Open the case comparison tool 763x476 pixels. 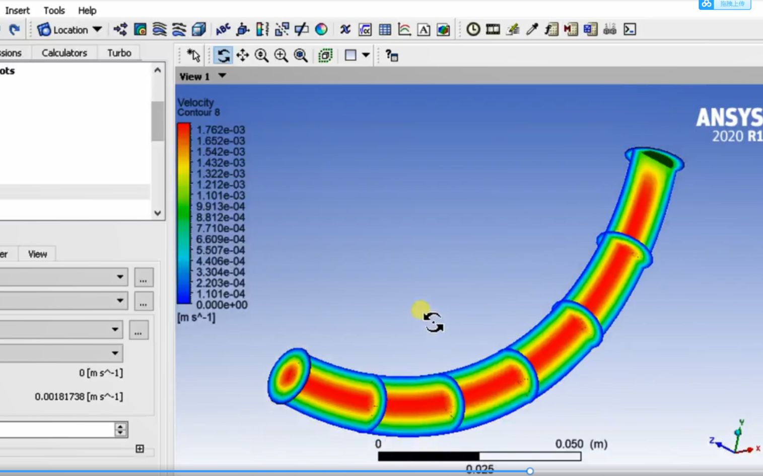[610, 30]
